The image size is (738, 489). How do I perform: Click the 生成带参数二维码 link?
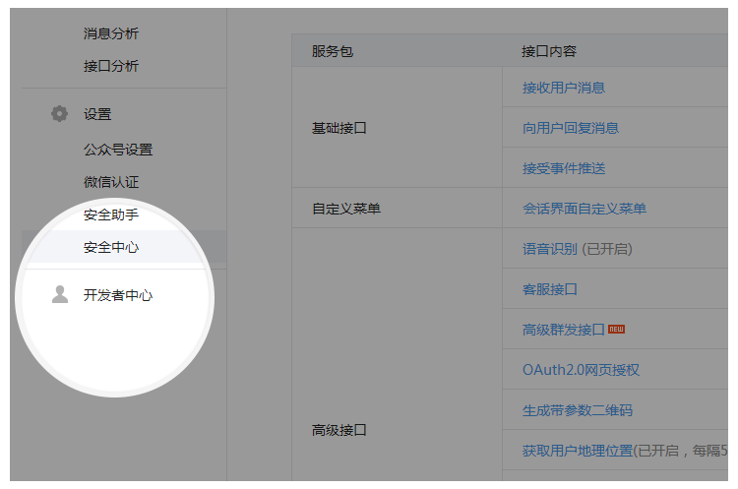coord(578,410)
